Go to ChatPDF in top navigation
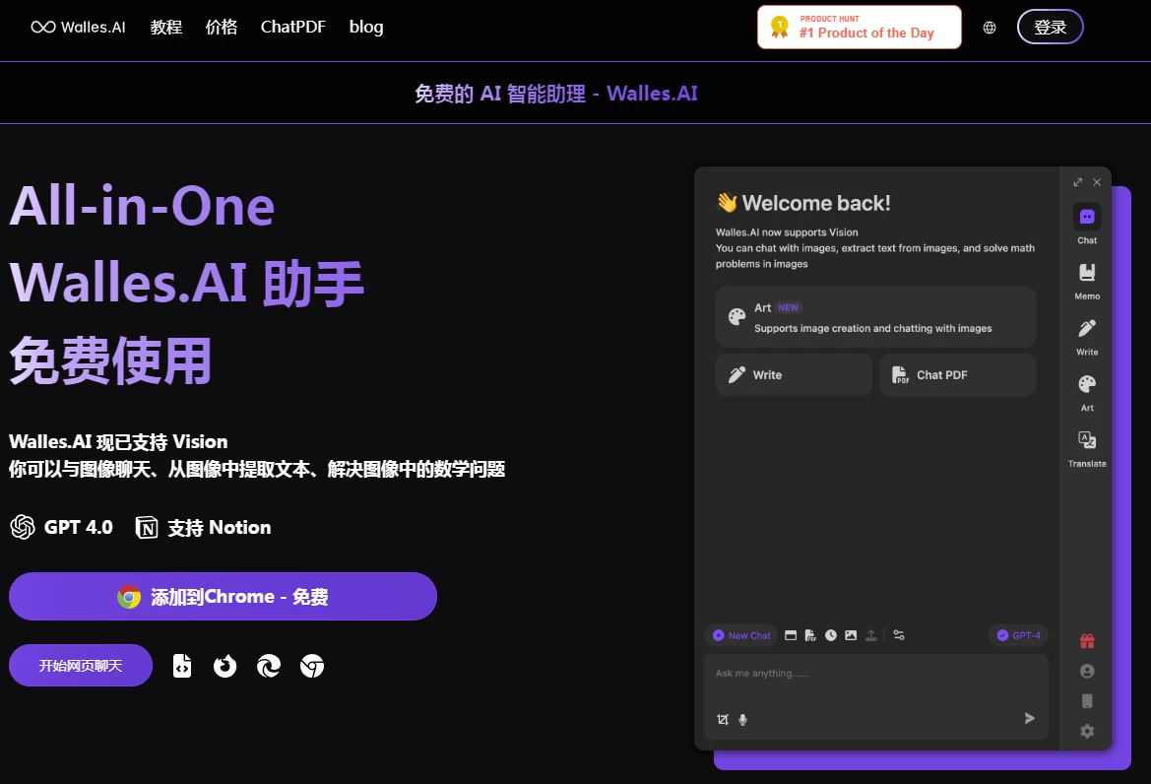 pos(292,28)
